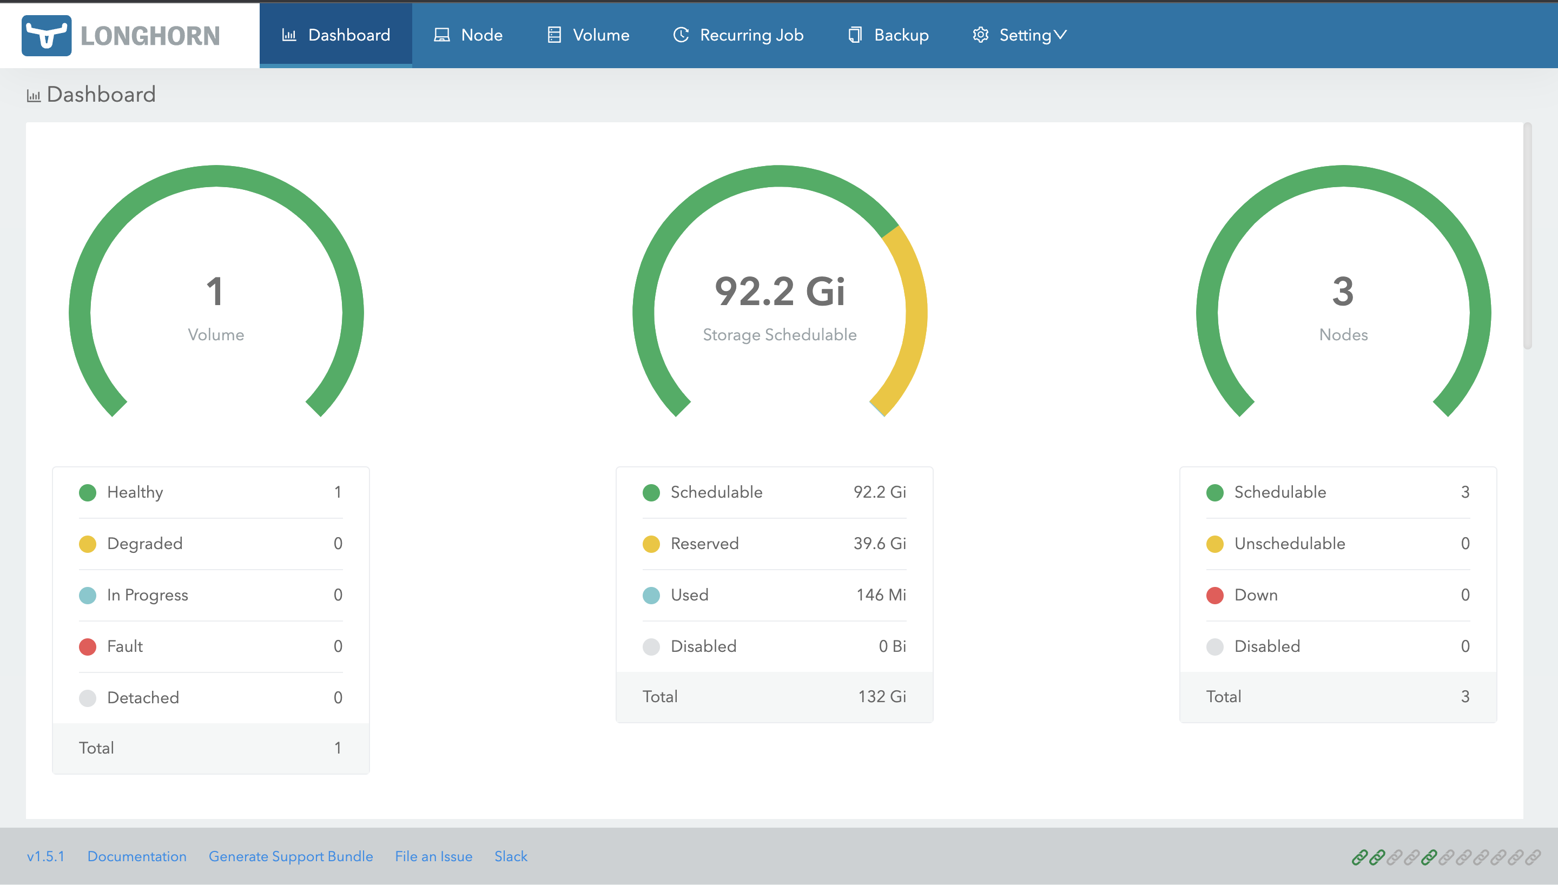Image resolution: width=1558 pixels, height=885 pixels.
Task: Expand the Setting dropdown chevron
Action: coord(1060,35)
